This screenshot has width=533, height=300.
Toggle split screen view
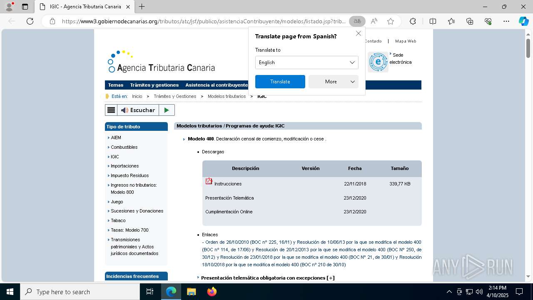[433, 21]
